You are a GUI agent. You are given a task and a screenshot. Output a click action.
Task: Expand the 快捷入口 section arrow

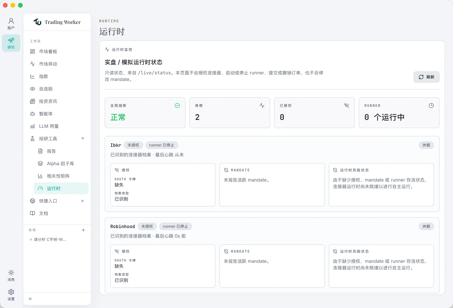tap(83, 201)
